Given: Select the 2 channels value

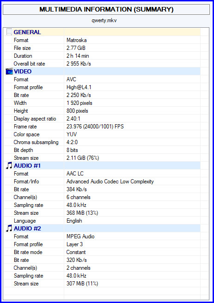Looking at the screenshot, I should [x=79, y=268].
